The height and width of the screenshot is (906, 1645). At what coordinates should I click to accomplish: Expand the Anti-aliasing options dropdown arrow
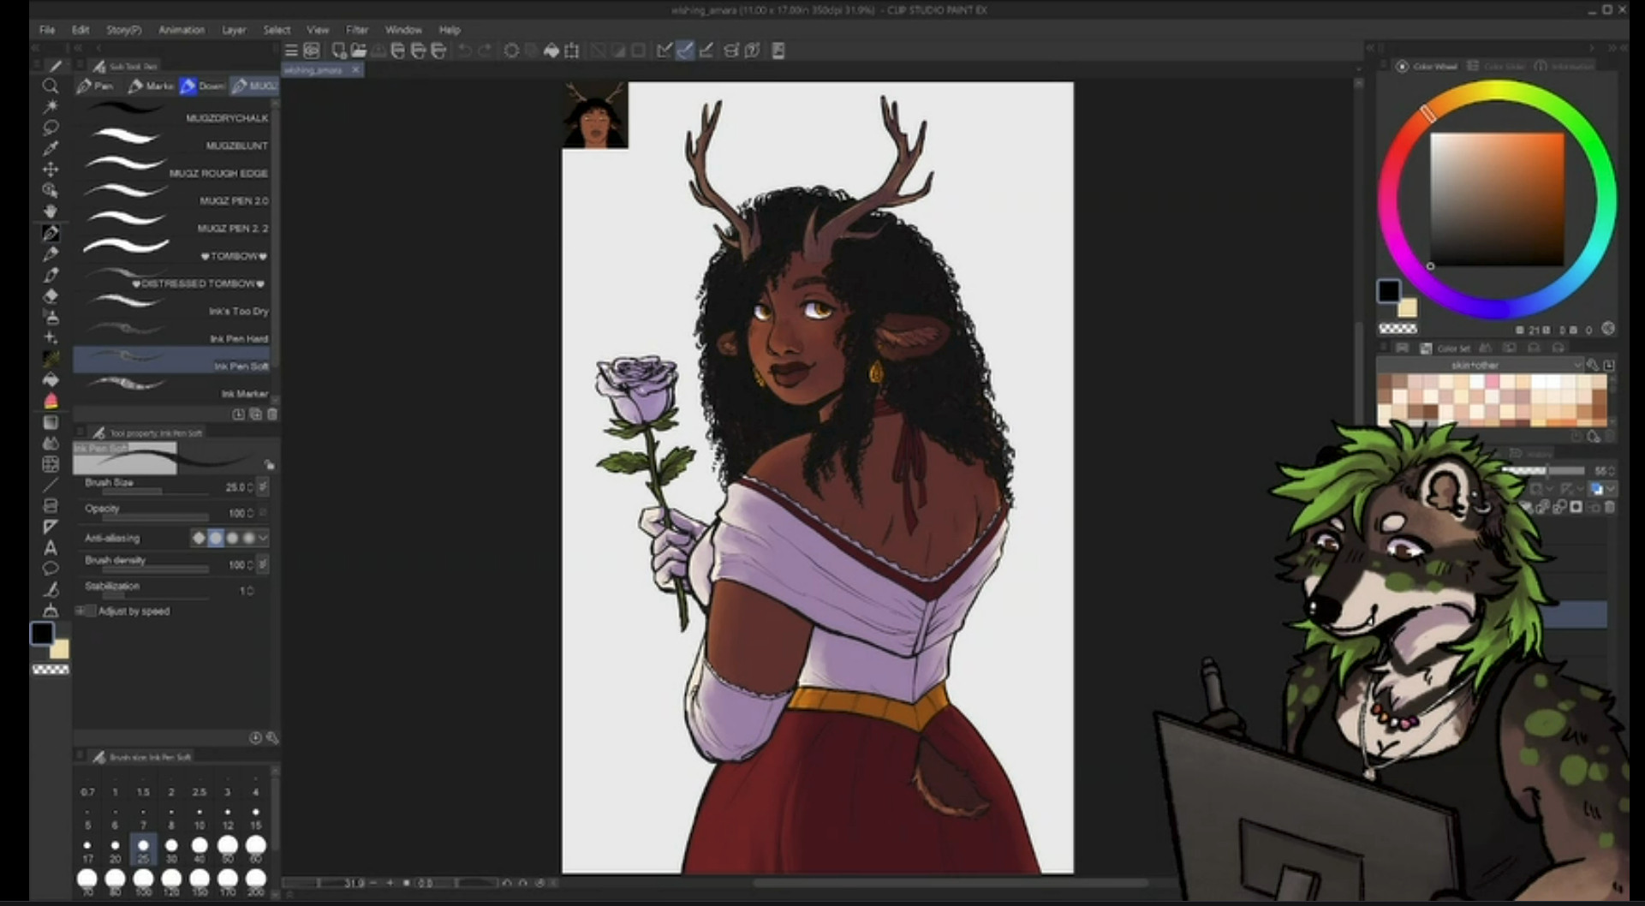click(x=263, y=538)
